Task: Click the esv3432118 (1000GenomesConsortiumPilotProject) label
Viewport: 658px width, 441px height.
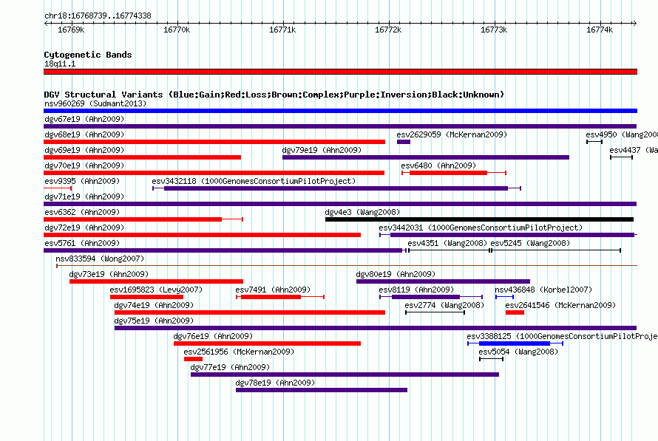Action: [x=254, y=181]
